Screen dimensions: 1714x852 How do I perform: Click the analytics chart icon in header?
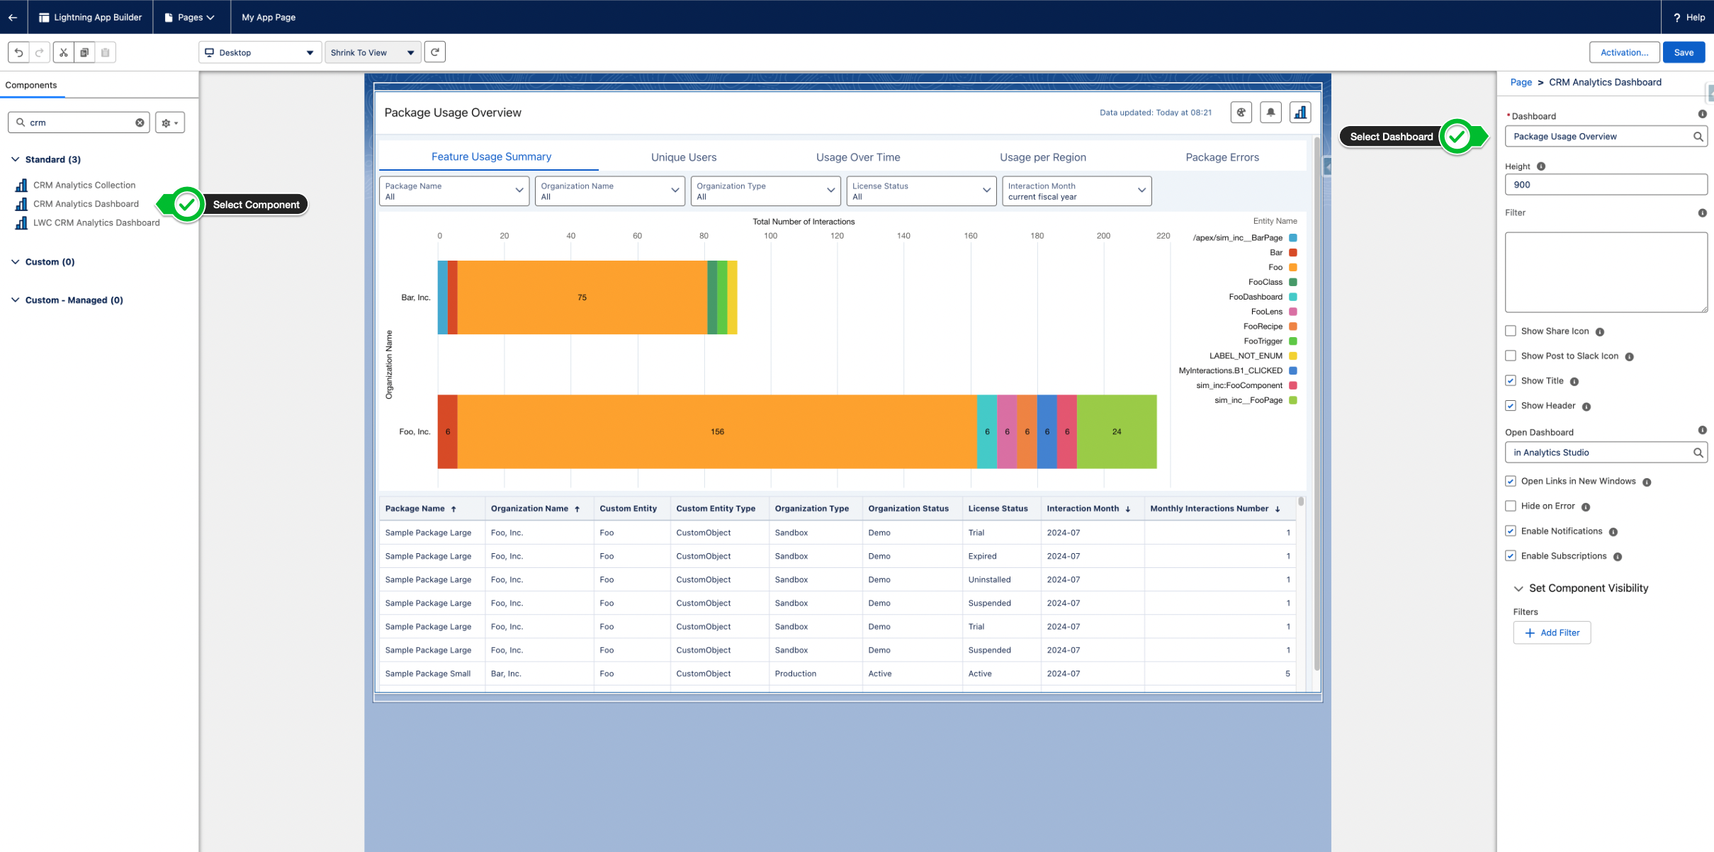point(1300,112)
